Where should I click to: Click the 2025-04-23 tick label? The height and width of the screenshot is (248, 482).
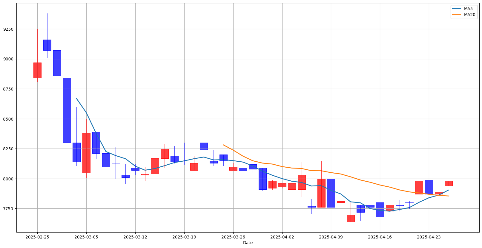[x=429, y=237]
